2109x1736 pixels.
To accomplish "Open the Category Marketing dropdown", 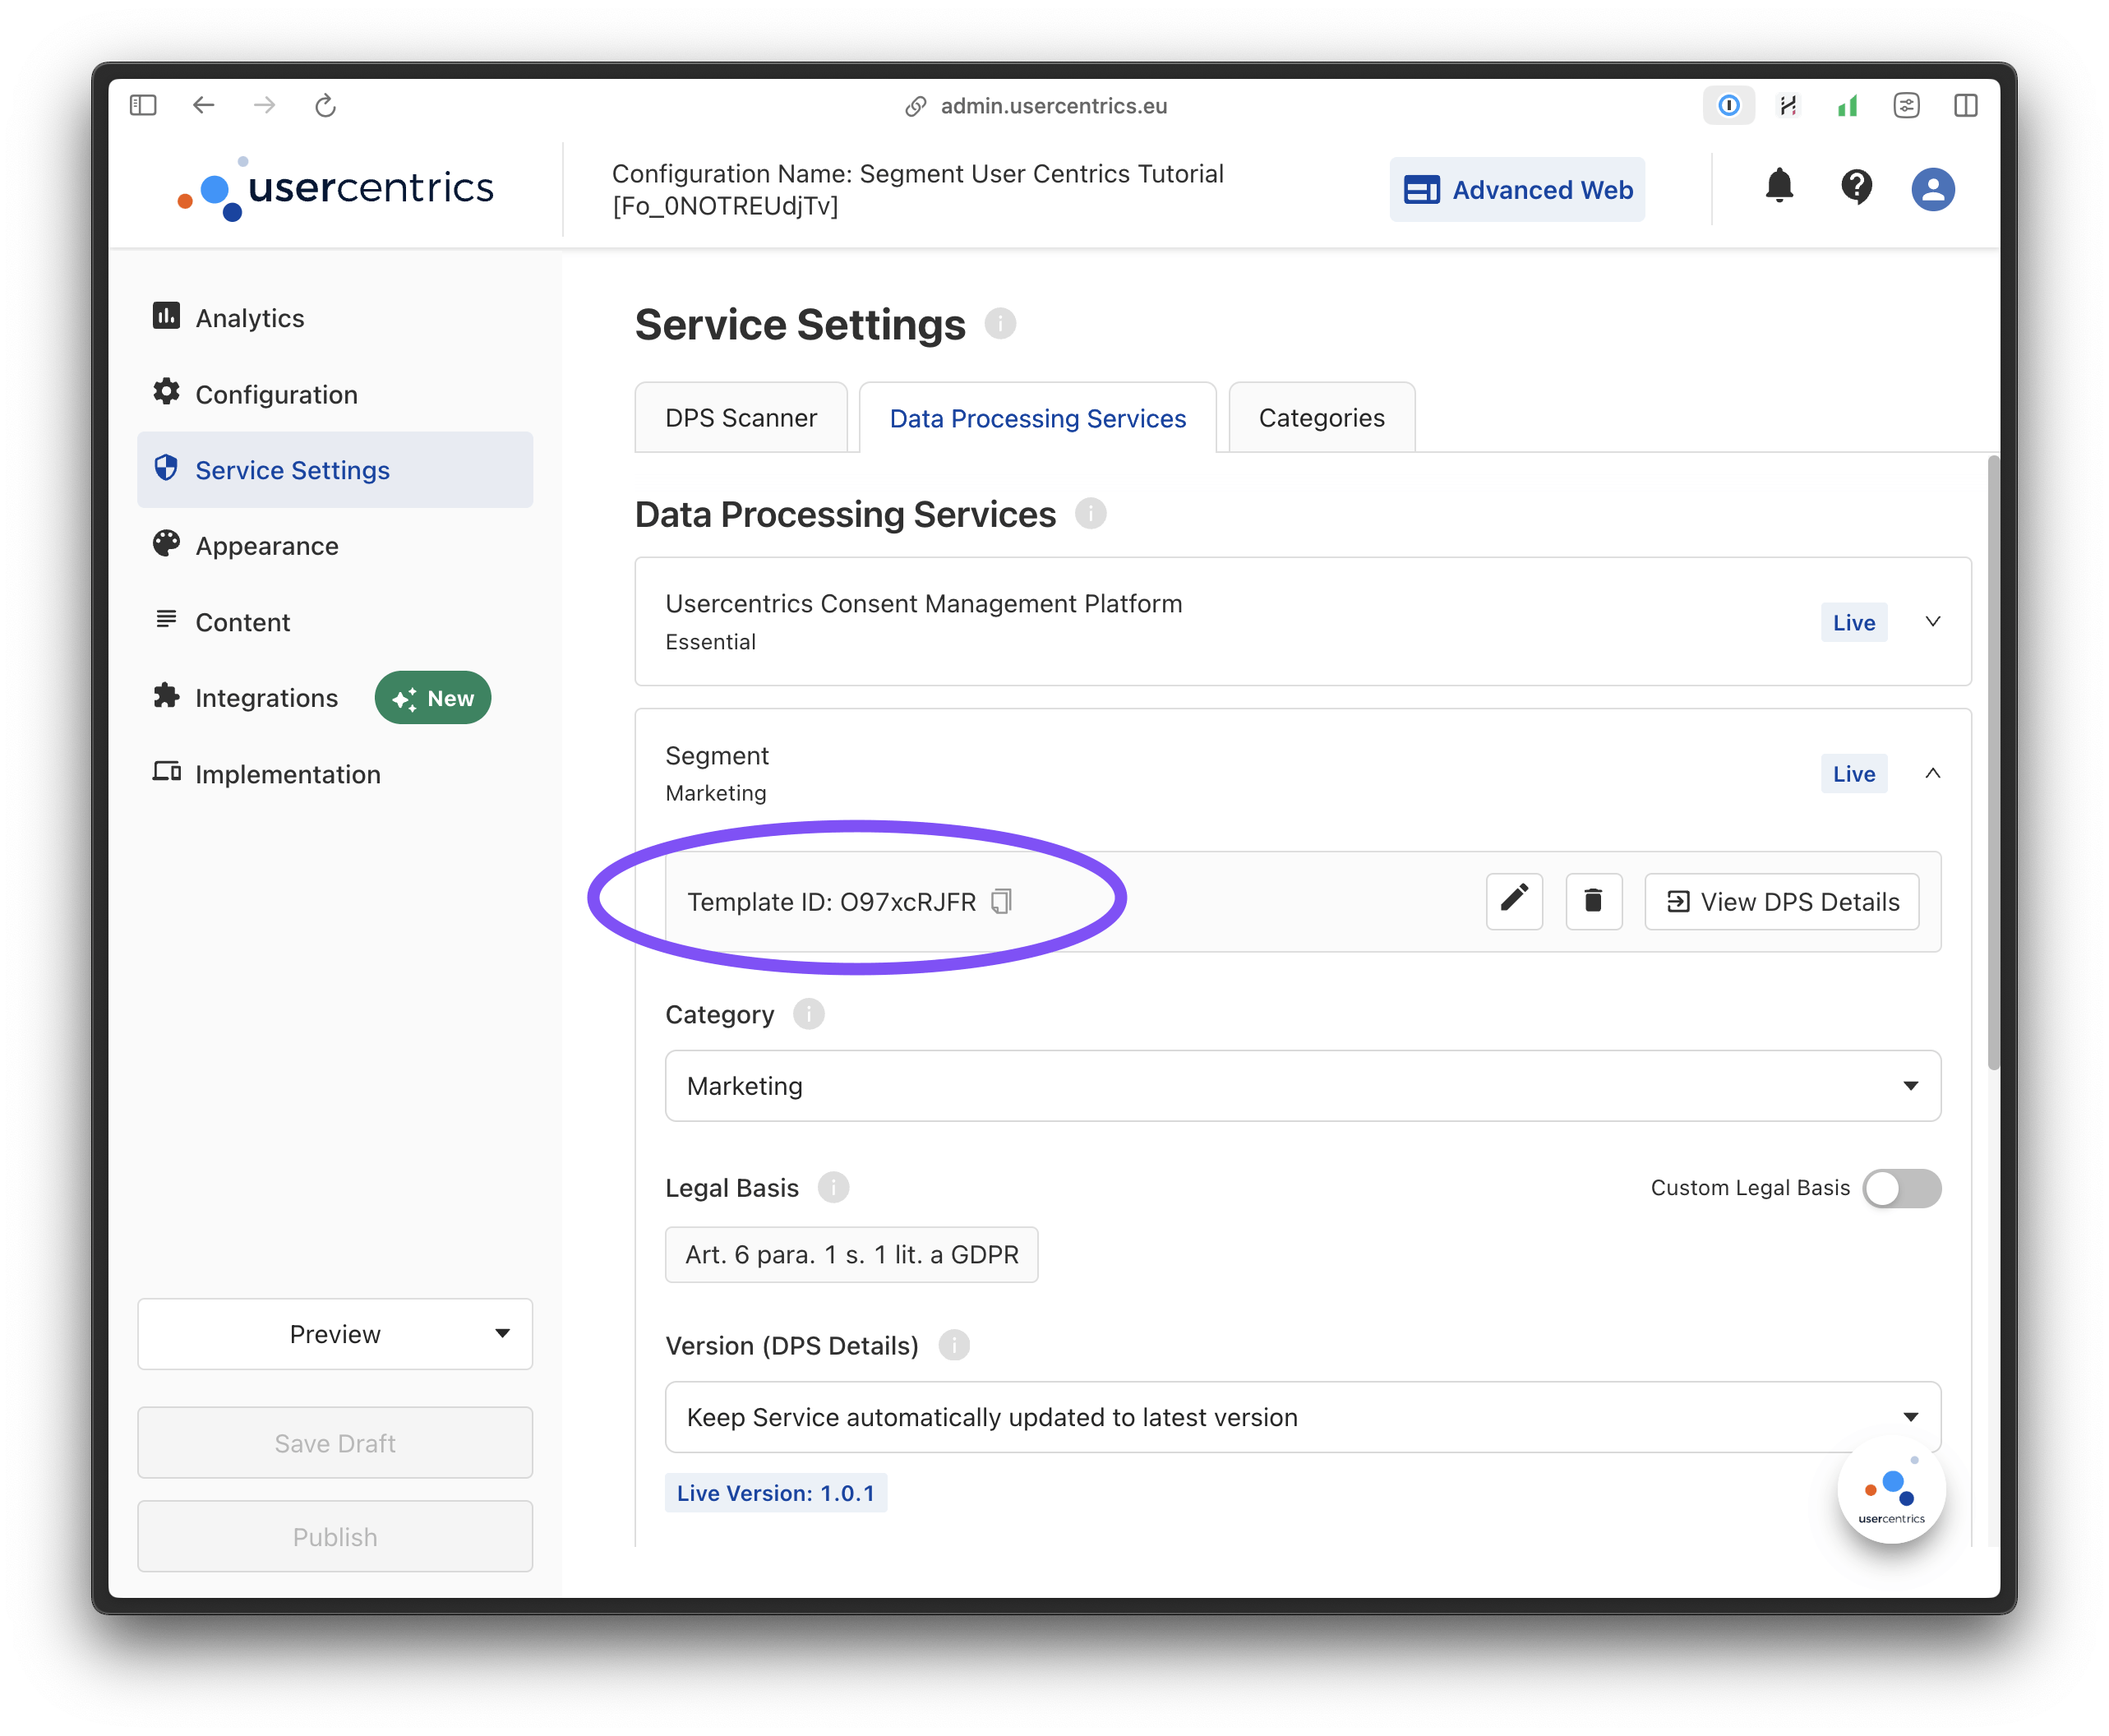I will [1302, 1086].
